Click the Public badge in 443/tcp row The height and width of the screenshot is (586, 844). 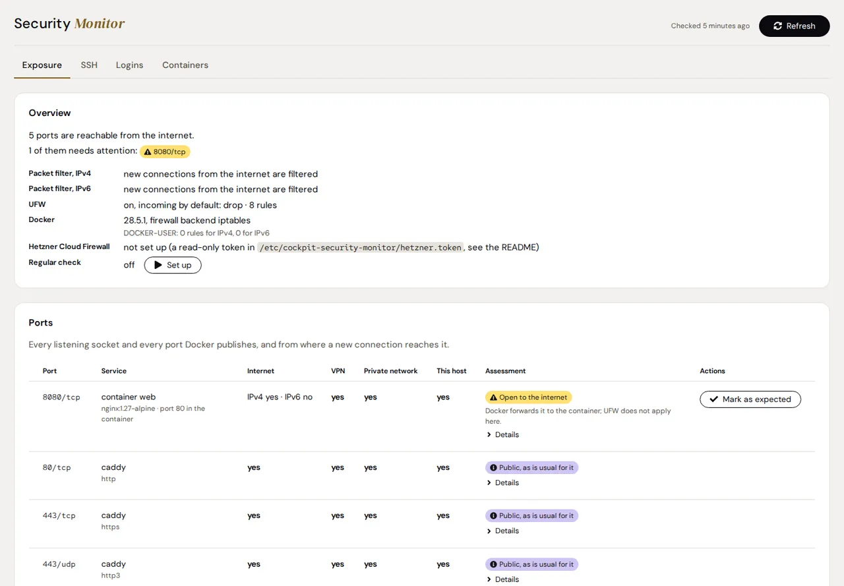(x=531, y=515)
